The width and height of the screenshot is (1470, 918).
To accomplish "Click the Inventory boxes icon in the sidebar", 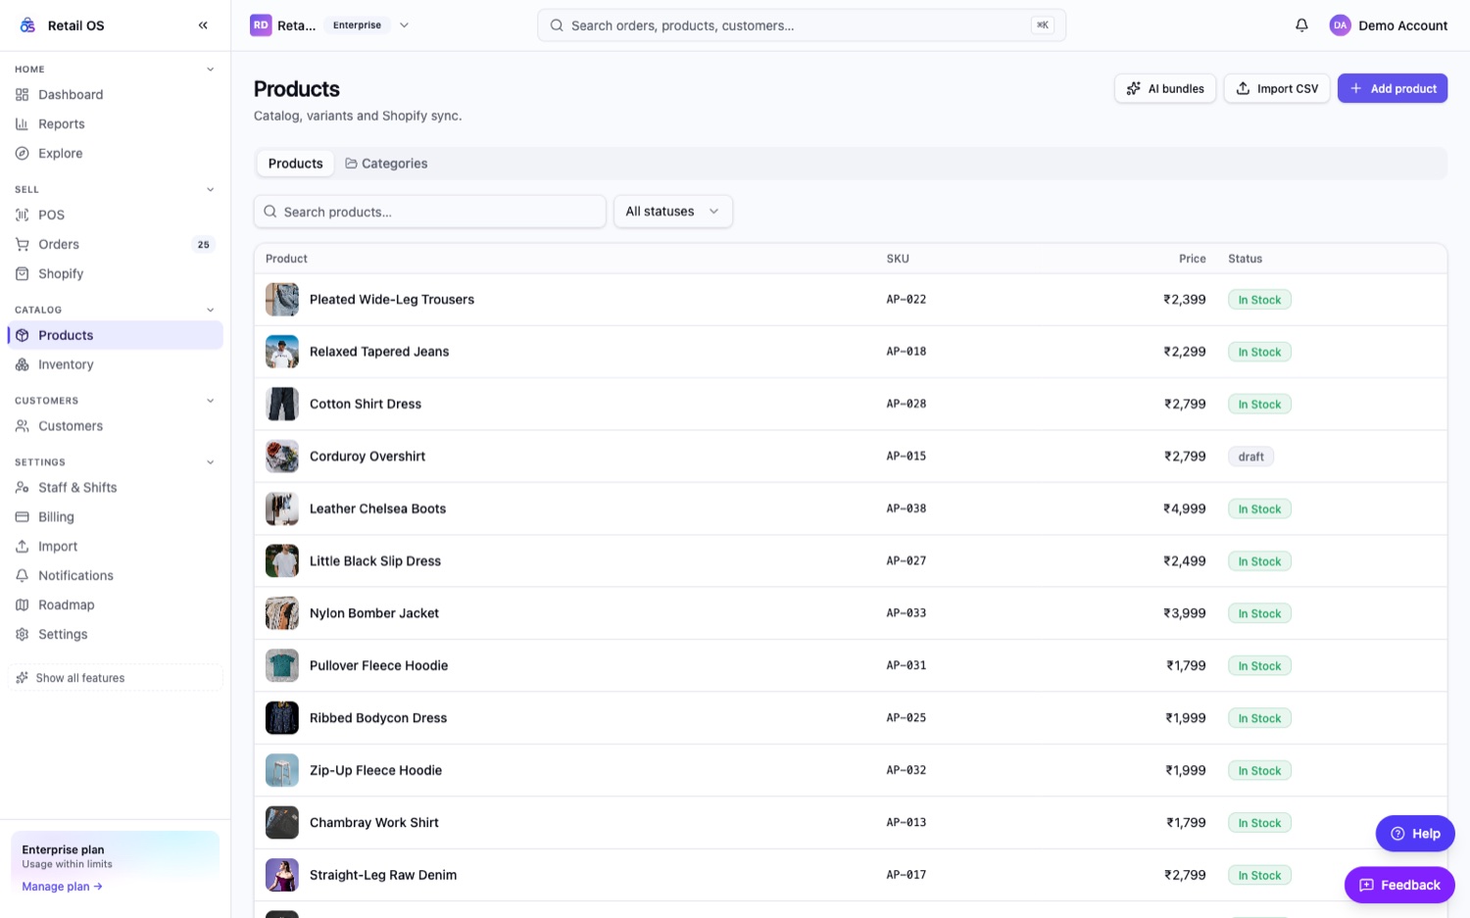I will point(23,364).
